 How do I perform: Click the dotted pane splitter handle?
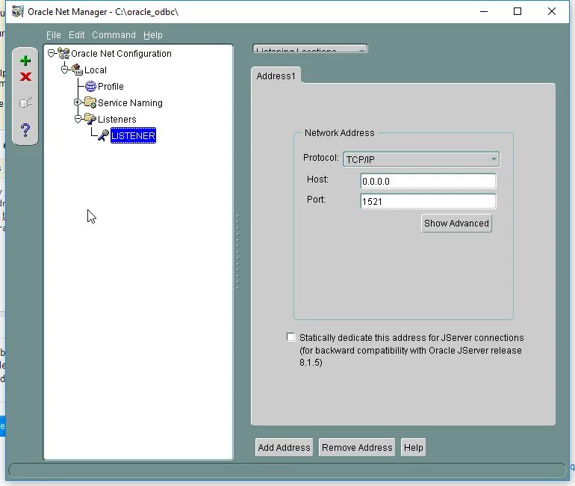237,253
